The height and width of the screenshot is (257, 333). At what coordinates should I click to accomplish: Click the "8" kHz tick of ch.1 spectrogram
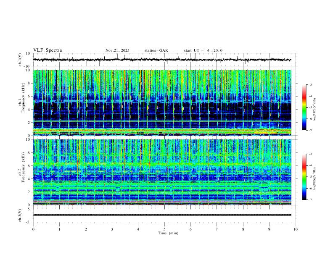click(x=29, y=83)
